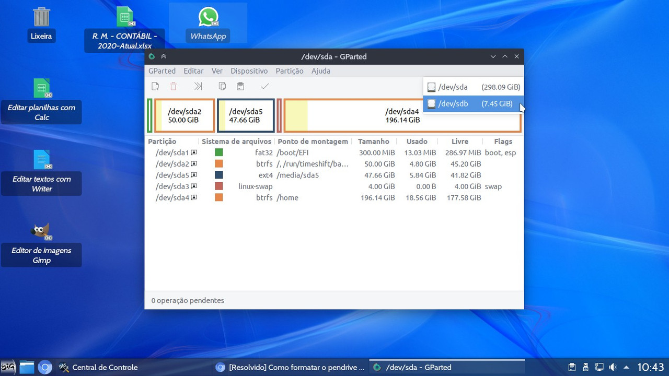Click the Flags column header
Image resolution: width=669 pixels, height=376 pixels.
(503, 142)
